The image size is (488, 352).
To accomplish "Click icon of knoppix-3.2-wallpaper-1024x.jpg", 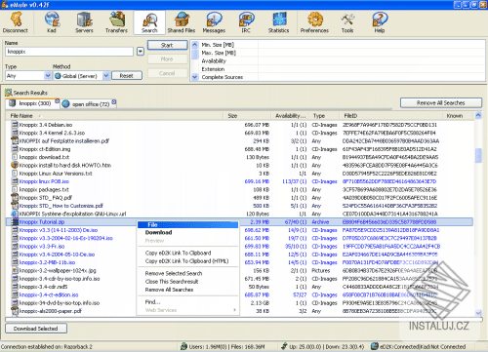I will tap(15, 270).
